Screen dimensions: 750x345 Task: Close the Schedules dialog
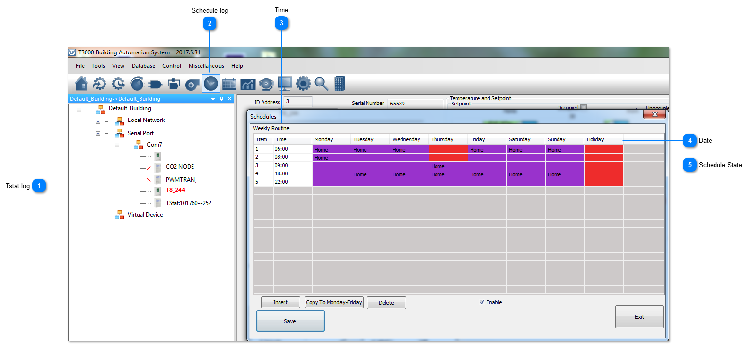pyautogui.click(x=655, y=114)
